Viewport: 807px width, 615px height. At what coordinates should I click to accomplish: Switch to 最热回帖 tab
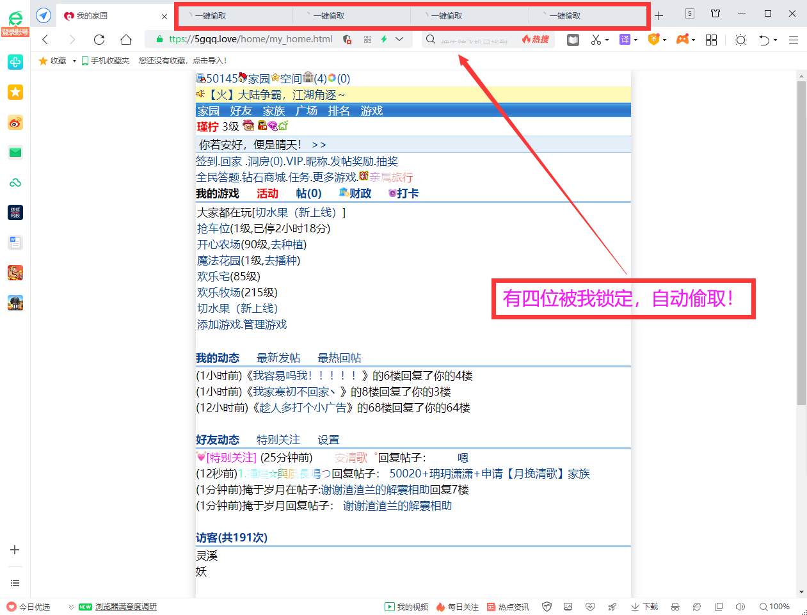point(339,358)
